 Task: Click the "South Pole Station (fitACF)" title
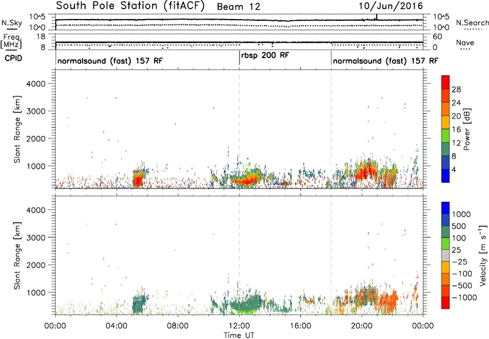point(130,6)
